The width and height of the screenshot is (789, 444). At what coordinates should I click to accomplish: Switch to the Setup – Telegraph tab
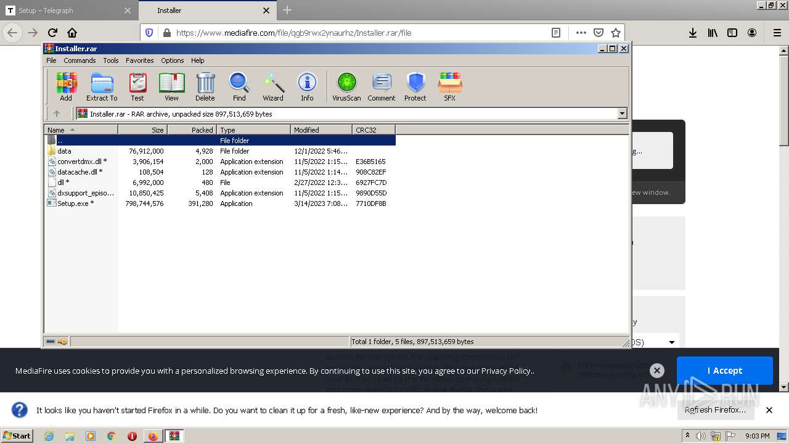pos(68,10)
